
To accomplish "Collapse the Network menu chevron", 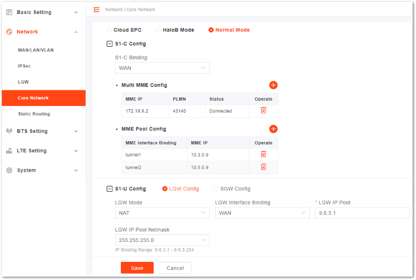I will 76,32.
